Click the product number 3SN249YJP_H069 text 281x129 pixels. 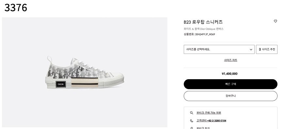[x=205, y=34]
